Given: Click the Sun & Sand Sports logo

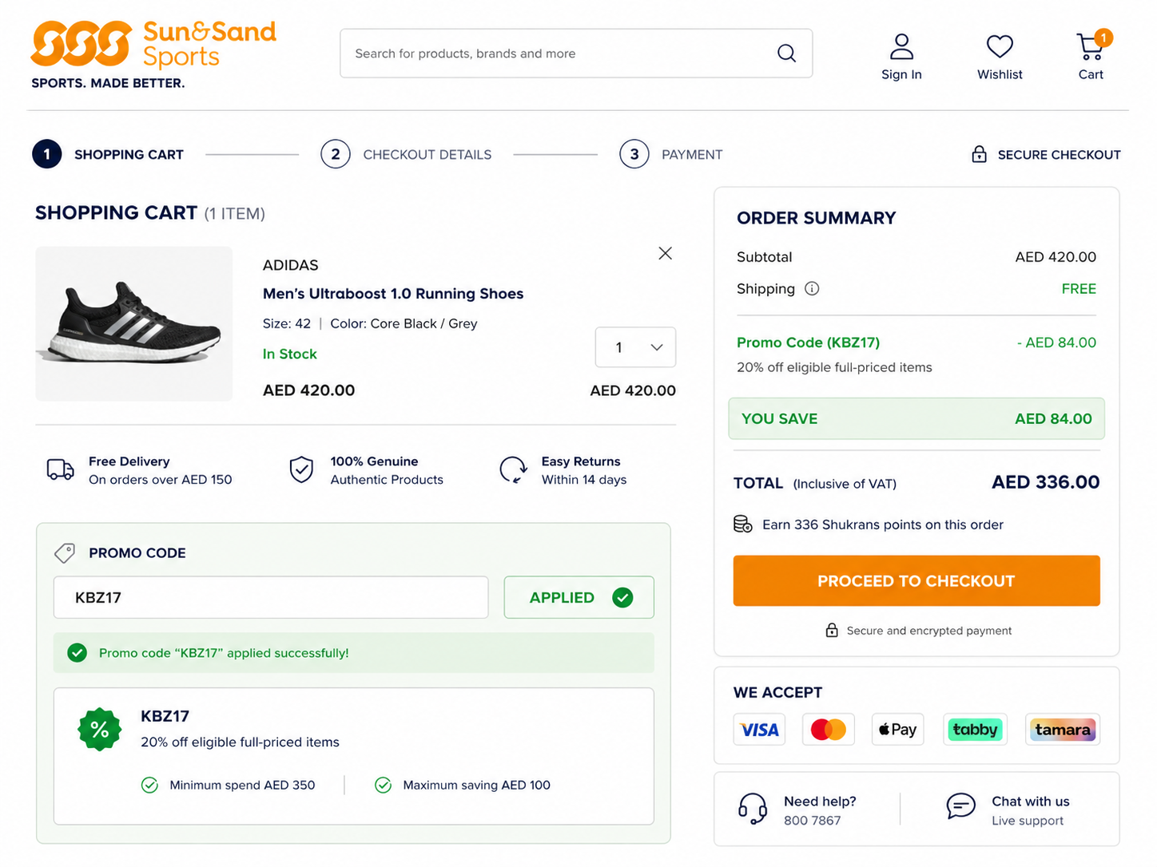Looking at the screenshot, I should pos(153,53).
